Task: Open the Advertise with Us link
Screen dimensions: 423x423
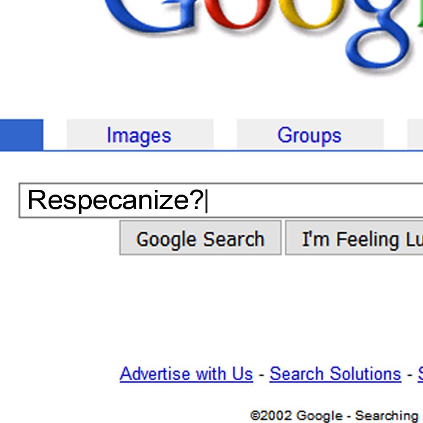Action: coord(186,374)
